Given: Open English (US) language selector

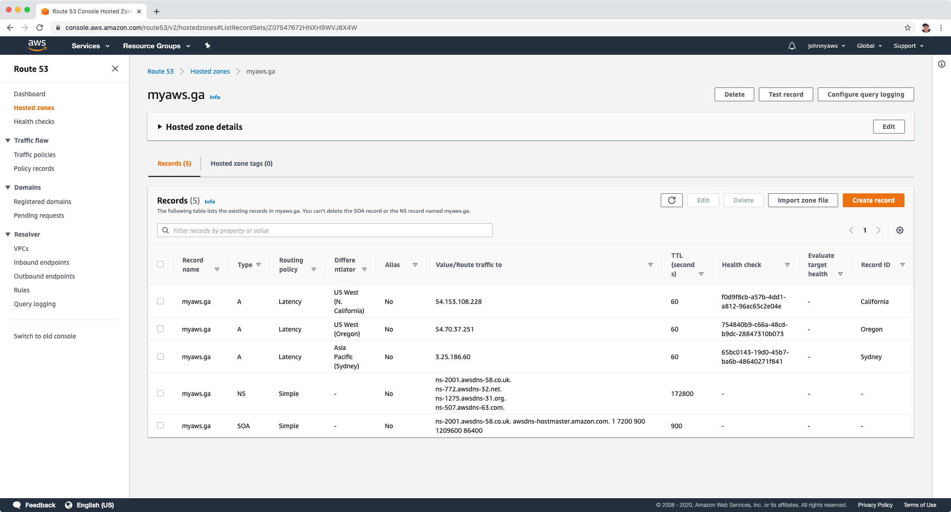Looking at the screenshot, I should point(90,505).
